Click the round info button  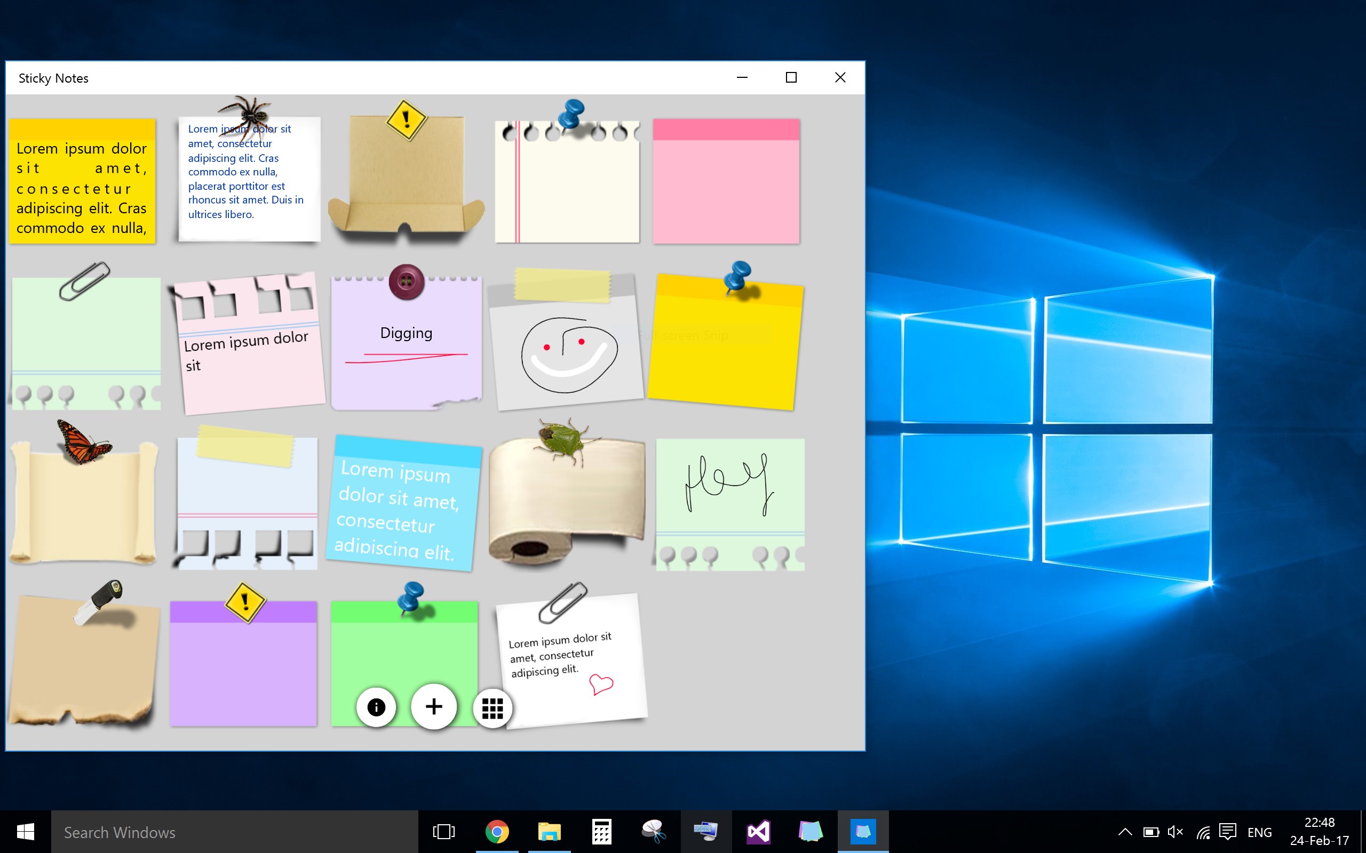(x=376, y=707)
